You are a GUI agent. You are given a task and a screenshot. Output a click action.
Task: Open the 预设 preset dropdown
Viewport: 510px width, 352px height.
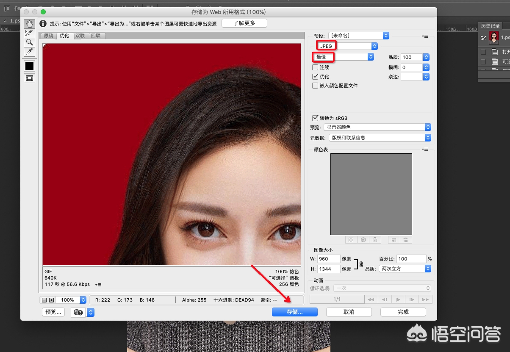pos(359,36)
